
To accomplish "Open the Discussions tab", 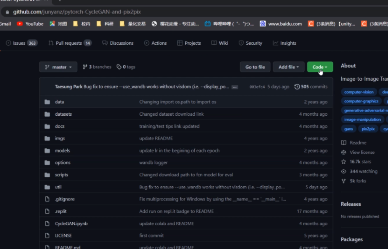I will coord(118,43).
